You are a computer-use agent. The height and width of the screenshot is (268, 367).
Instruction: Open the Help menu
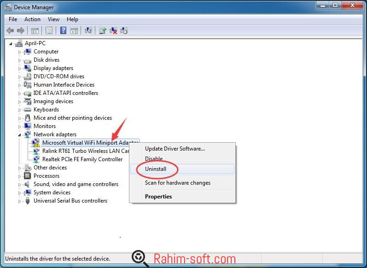pyautogui.click(x=72, y=19)
